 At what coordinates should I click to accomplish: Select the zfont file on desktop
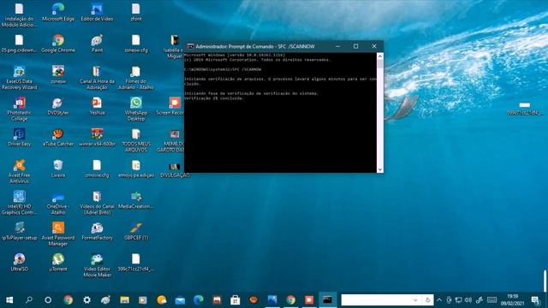(x=136, y=12)
